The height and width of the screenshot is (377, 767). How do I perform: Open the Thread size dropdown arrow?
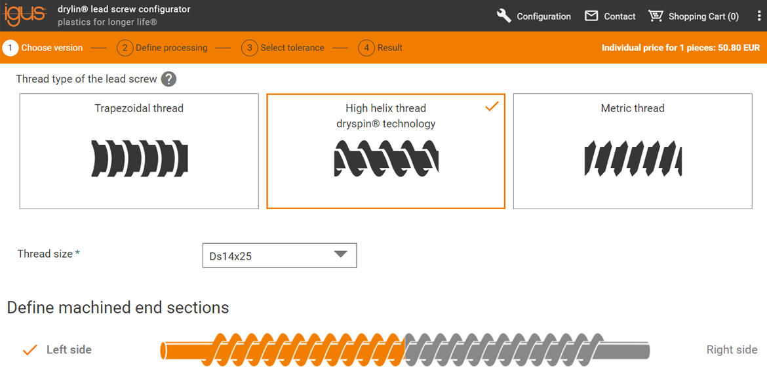click(340, 255)
